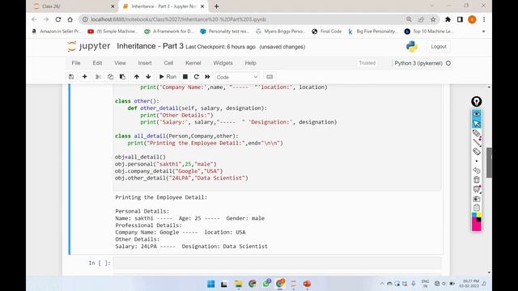This screenshot has height=291, width=518.
Task: Open the File menu
Action: click(x=76, y=63)
